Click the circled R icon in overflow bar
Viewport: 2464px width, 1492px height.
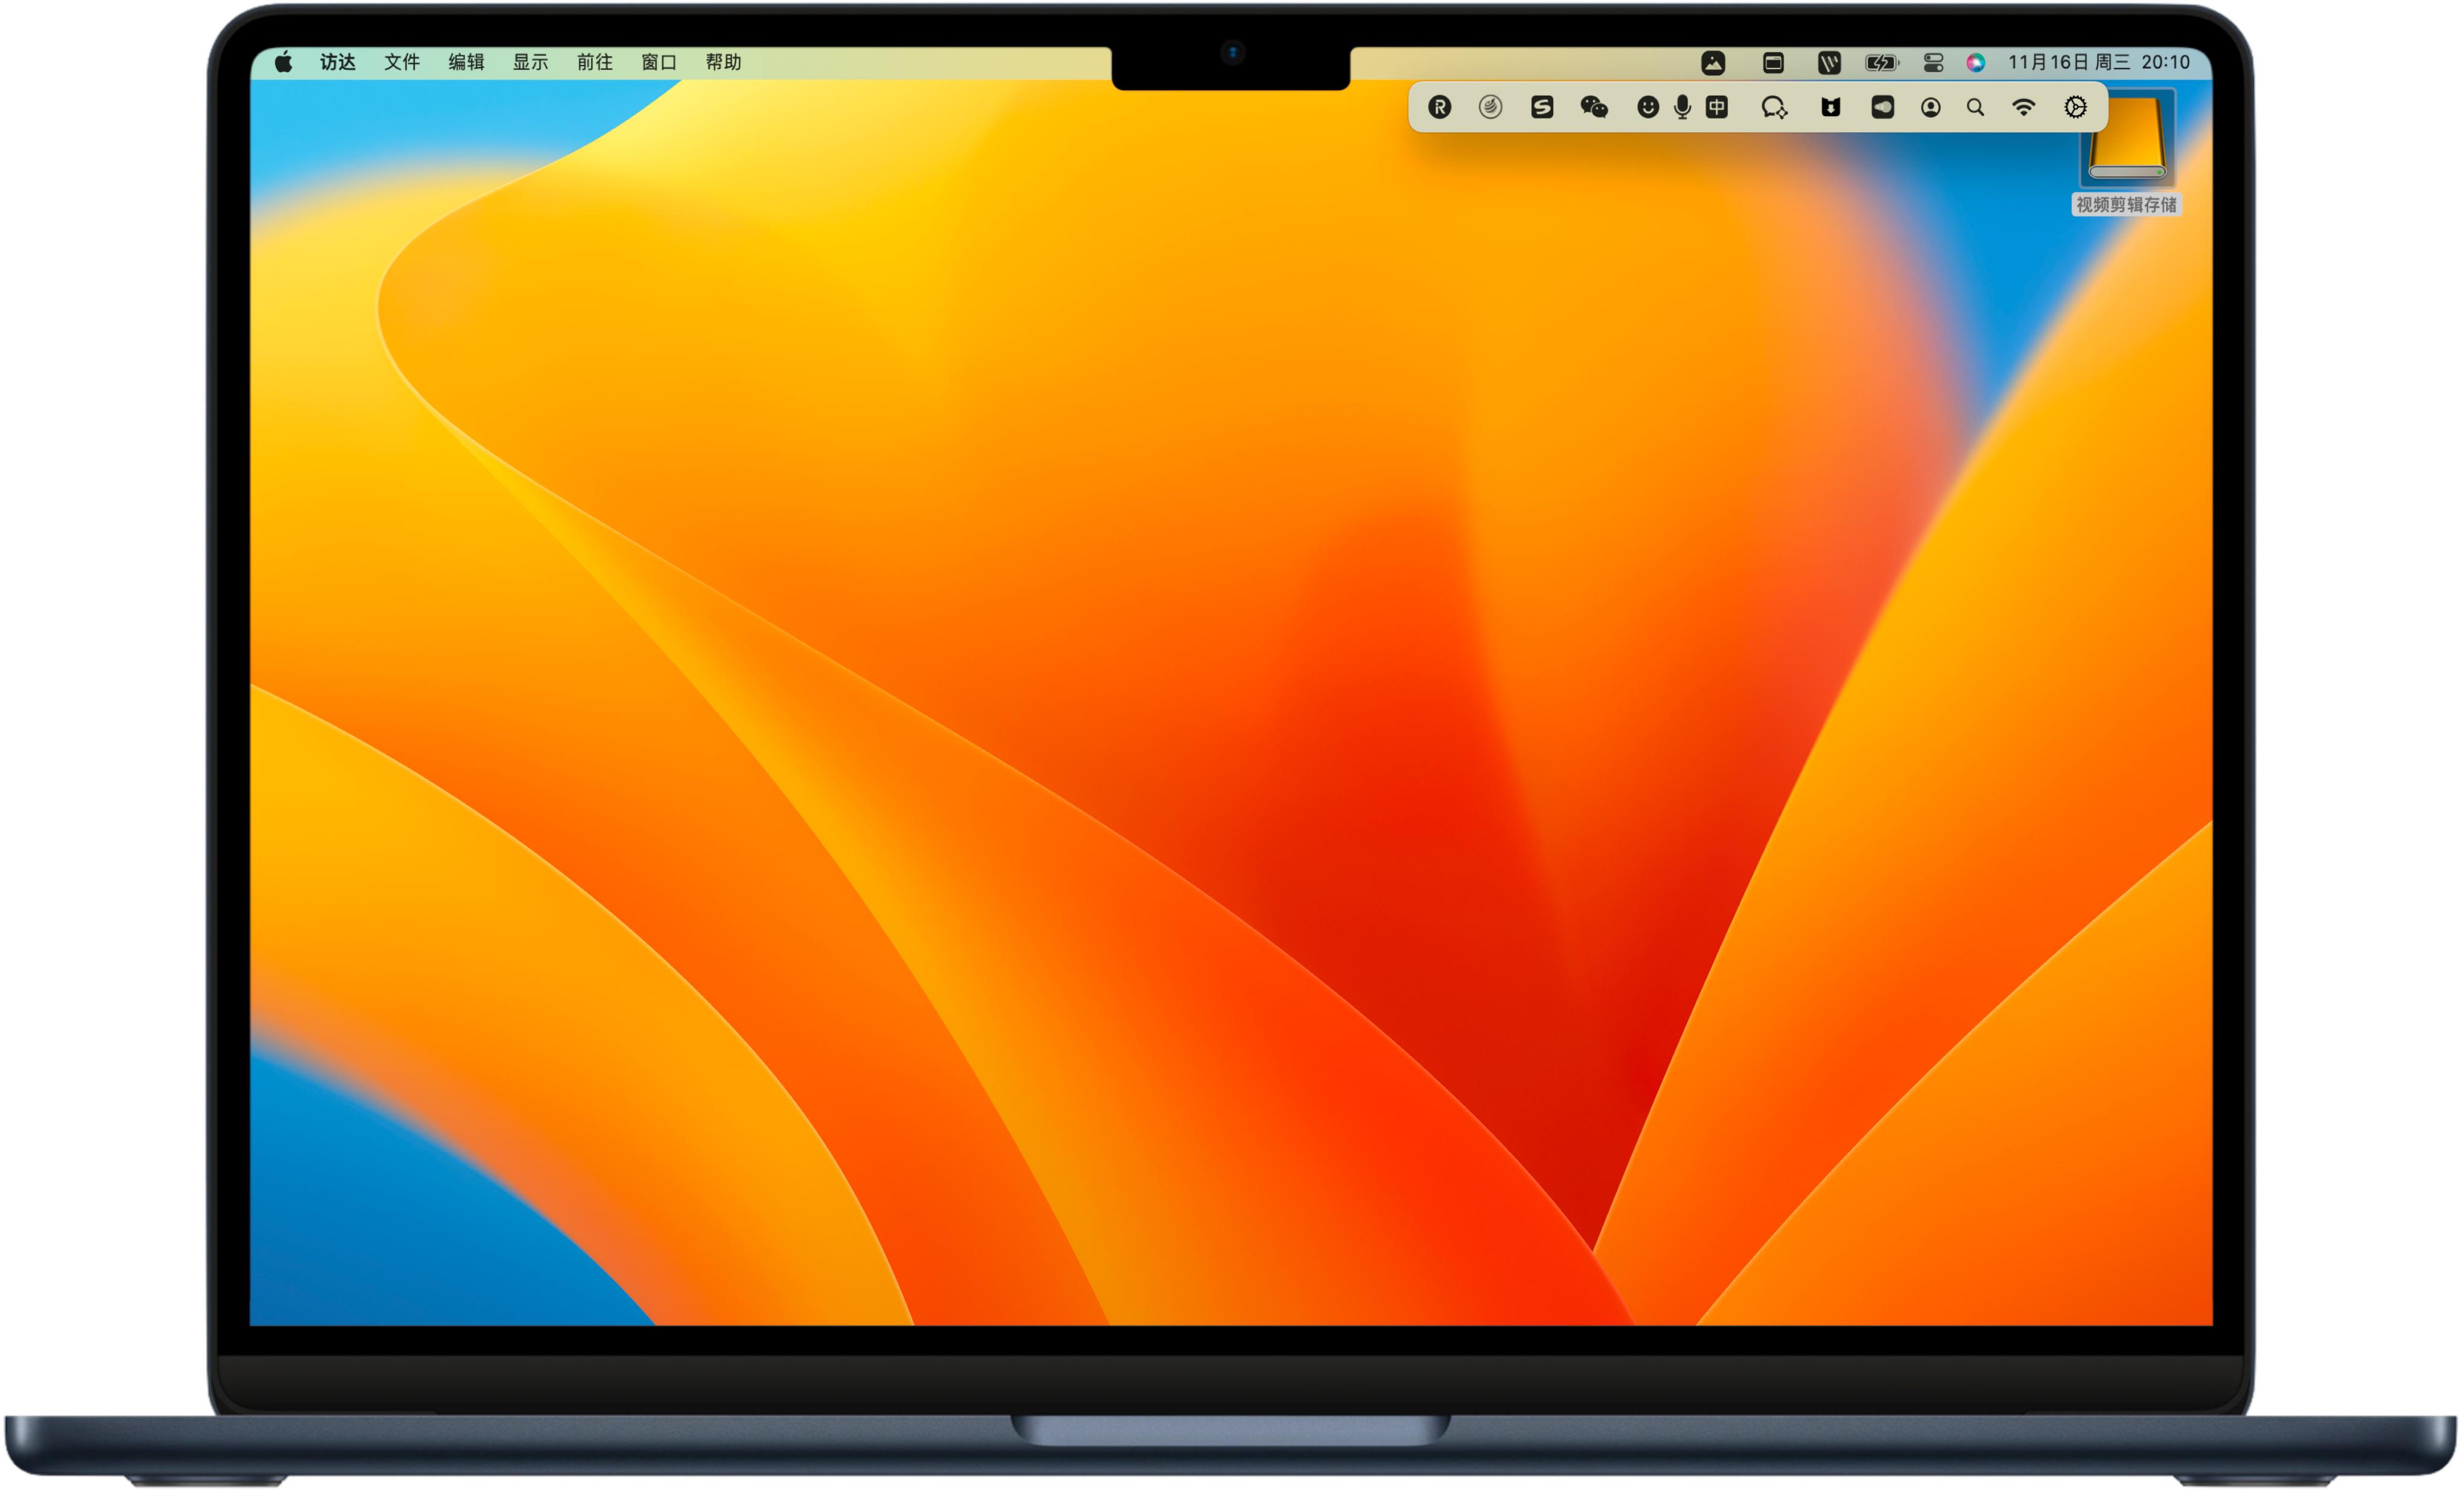click(x=1439, y=107)
